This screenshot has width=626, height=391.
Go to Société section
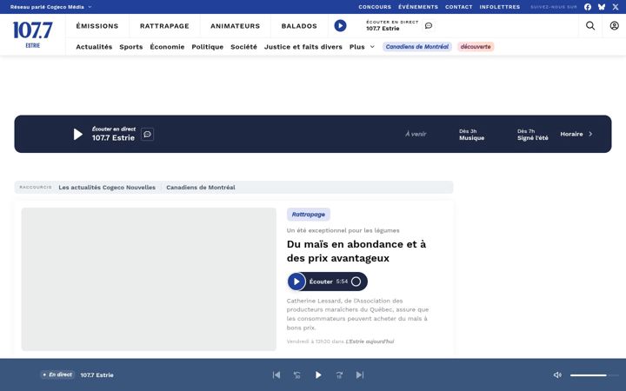(243, 47)
